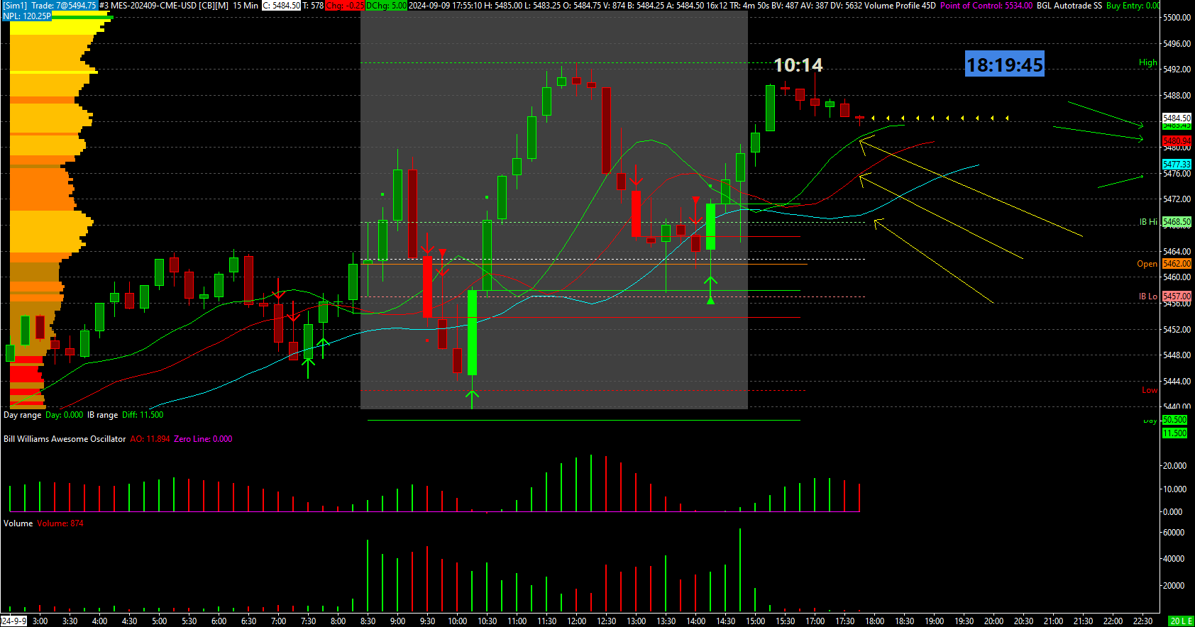The height and width of the screenshot is (627, 1195).
Task: Open Bill Williams Awesome Oscillator study label
Action: coord(65,439)
